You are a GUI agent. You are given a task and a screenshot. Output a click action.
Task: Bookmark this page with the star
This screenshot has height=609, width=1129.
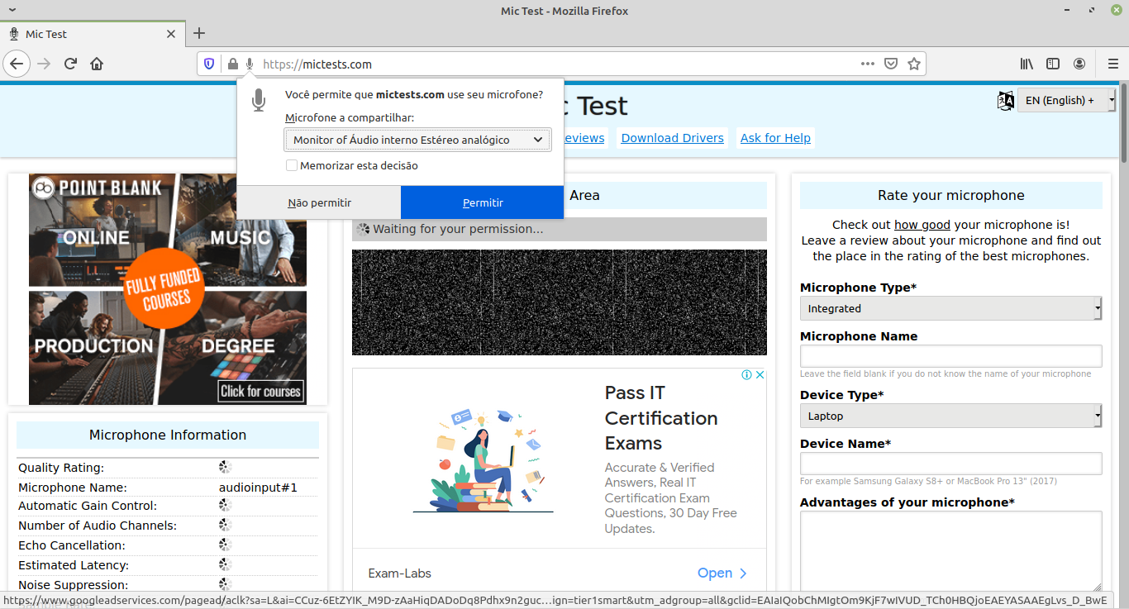[914, 64]
